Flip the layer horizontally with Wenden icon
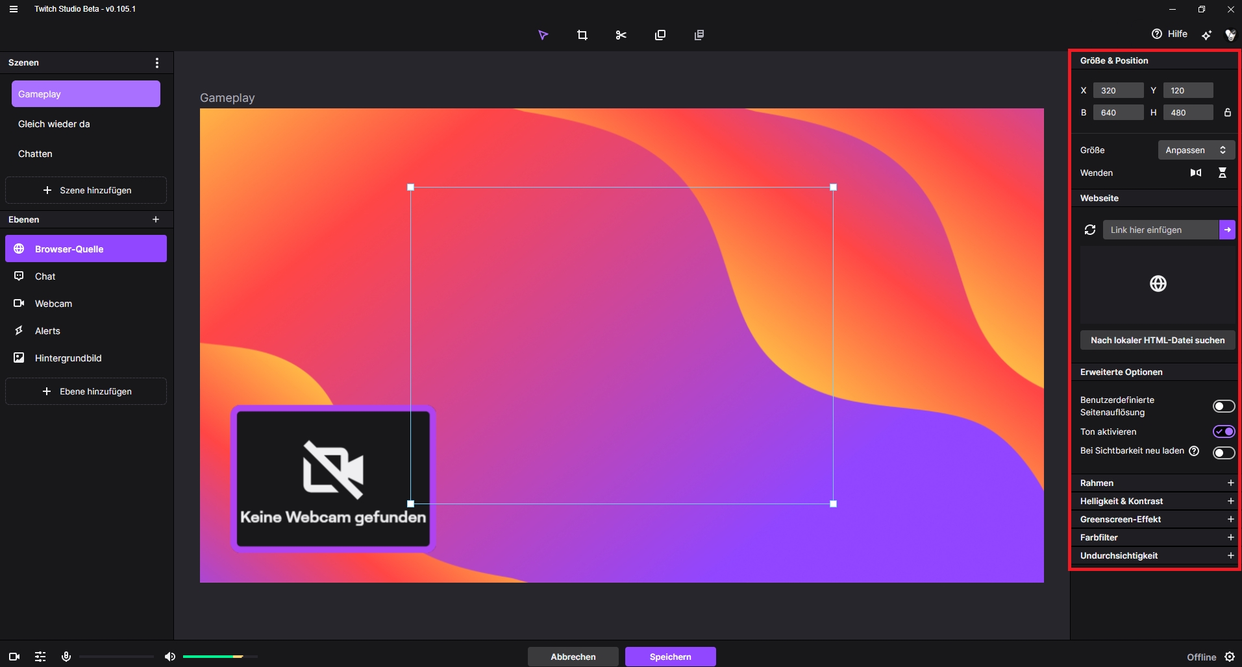This screenshot has width=1242, height=667. pos(1195,173)
